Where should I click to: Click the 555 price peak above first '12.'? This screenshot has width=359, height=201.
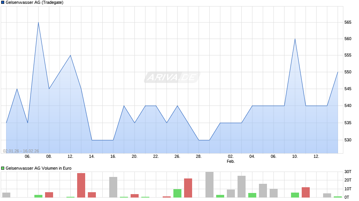pos(71,55)
